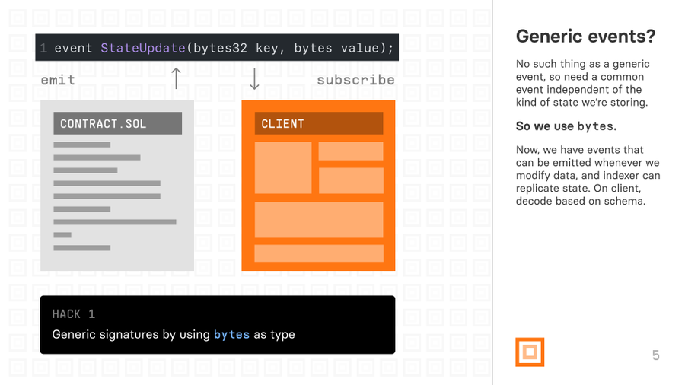Click the tall left panel in CLIENT box
Screen dimensions: 685x385
coord(283,167)
